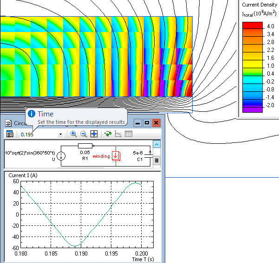The width and height of the screenshot is (279, 263).
Task: Open the data table view icon
Action: click(x=129, y=134)
